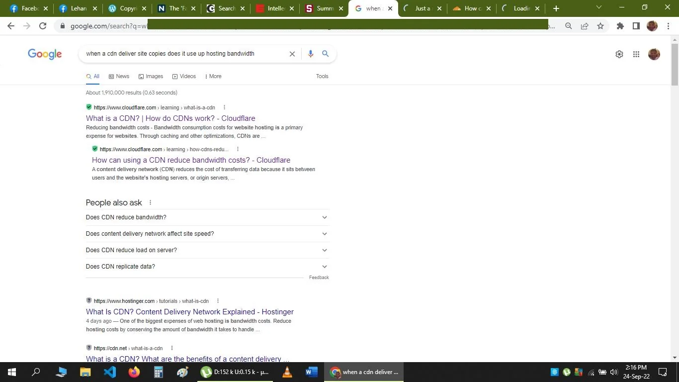
Task: Open options for the cdn.net result
Action: click(171, 348)
